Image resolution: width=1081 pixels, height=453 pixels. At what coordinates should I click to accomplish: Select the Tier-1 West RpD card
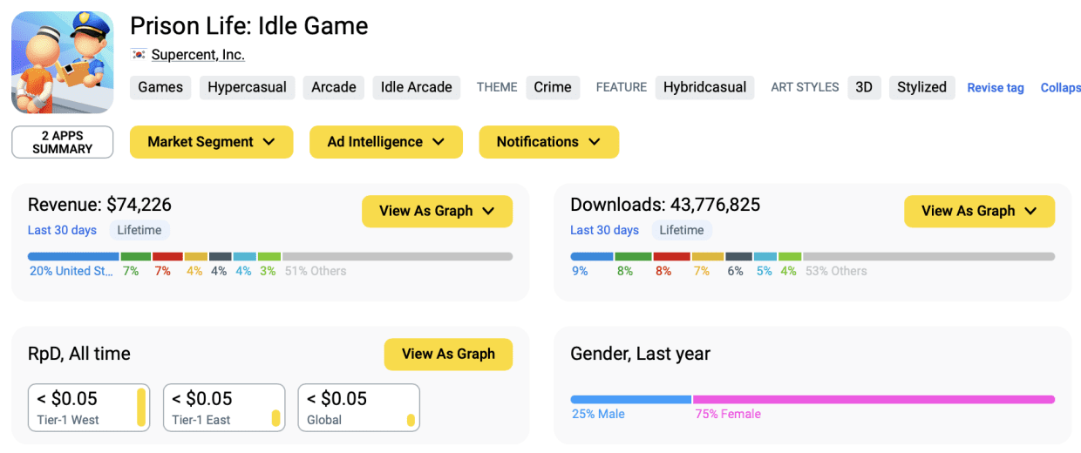coord(89,408)
